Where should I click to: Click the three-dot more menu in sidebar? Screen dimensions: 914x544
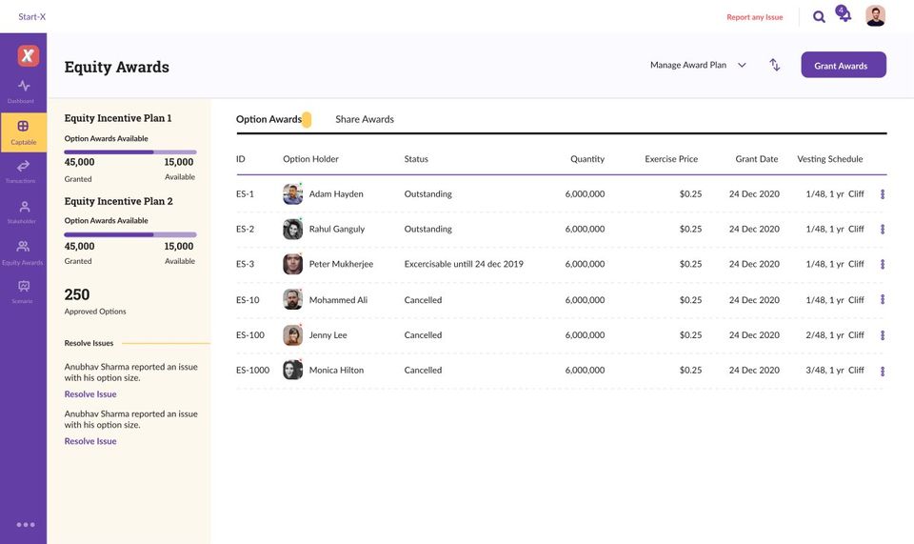pyautogui.click(x=26, y=525)
